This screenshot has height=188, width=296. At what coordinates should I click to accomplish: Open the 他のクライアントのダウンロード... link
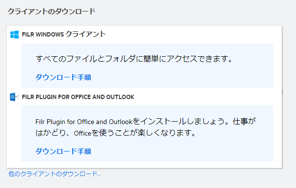pyautogui.click(x=54, y=174)
